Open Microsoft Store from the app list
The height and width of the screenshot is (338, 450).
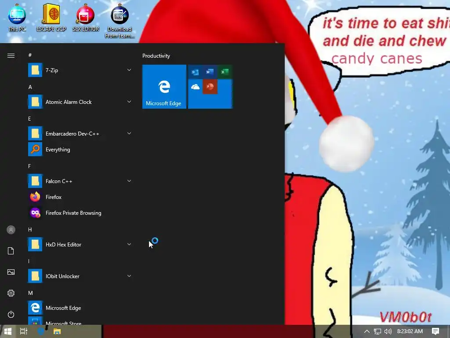[80, 321]
